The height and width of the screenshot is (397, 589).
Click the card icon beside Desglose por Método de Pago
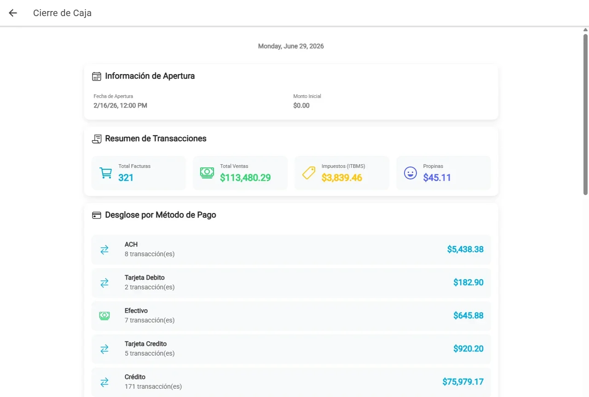point(97,215)
